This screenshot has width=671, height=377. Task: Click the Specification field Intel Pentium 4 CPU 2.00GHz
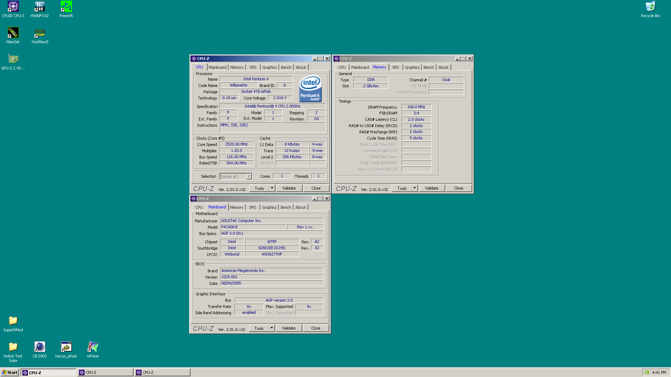click(x=273, y=106)
